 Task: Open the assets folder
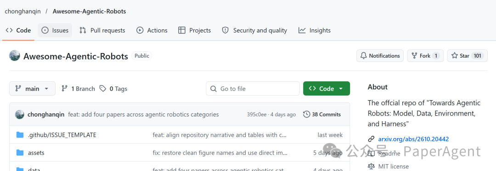click(36, 153)
